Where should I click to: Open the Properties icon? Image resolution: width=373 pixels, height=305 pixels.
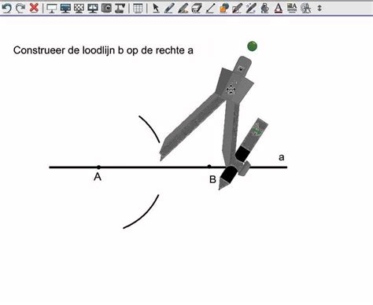tap(292, 9)
